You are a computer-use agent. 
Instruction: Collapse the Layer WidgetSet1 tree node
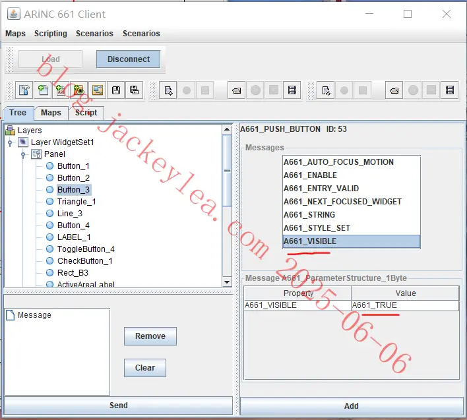10,143
